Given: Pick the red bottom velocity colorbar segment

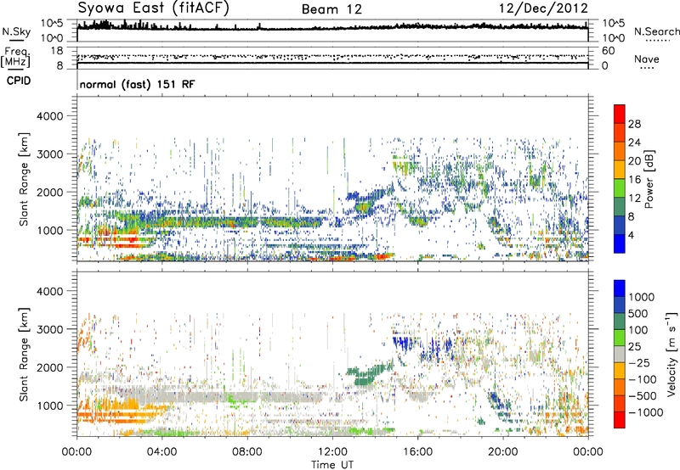Looking at the screenshot, I should click(x=620, y=420).
